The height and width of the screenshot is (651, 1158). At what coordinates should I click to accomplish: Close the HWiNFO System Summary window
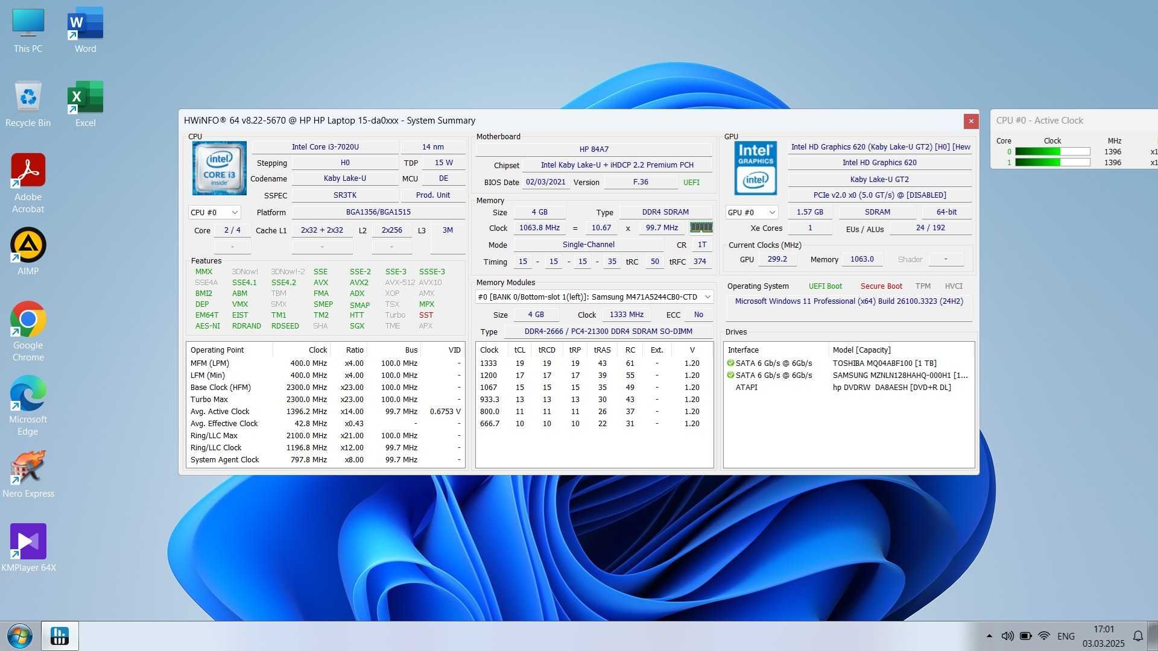coord(970,121)
